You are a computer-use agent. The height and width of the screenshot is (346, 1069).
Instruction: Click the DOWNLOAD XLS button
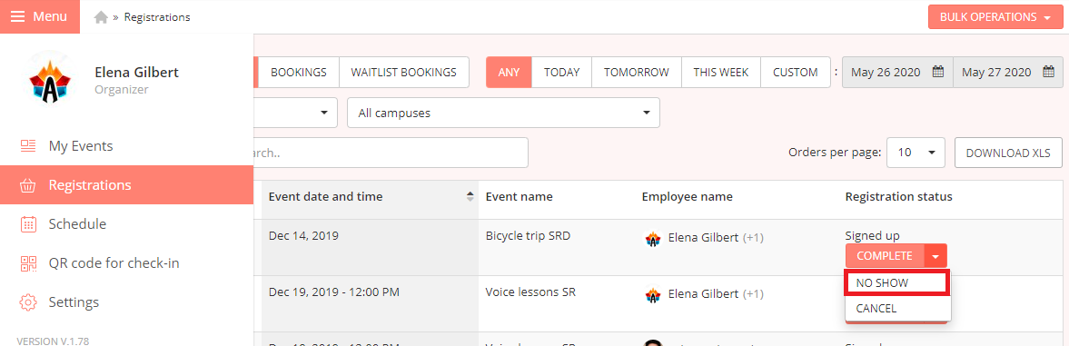click(x=1008, y=153)
